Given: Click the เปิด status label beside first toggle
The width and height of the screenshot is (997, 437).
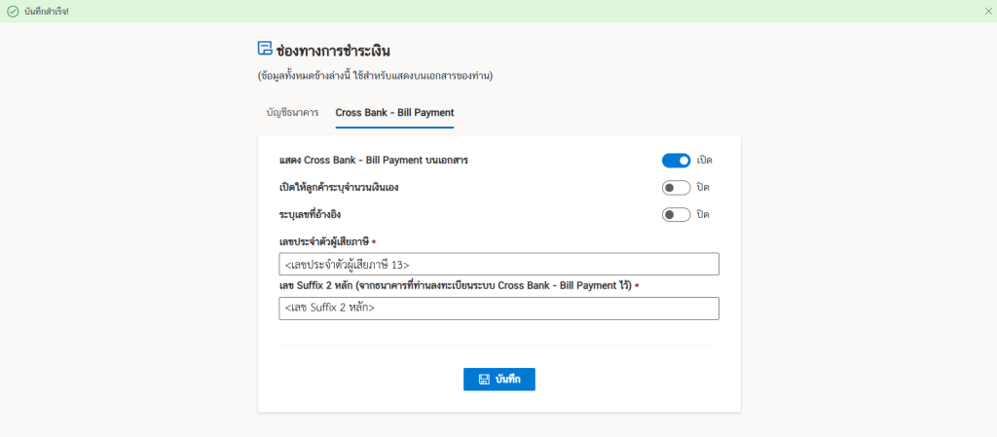Looking at the screenshot, I should pyautogui.click(x=704, y=160).
